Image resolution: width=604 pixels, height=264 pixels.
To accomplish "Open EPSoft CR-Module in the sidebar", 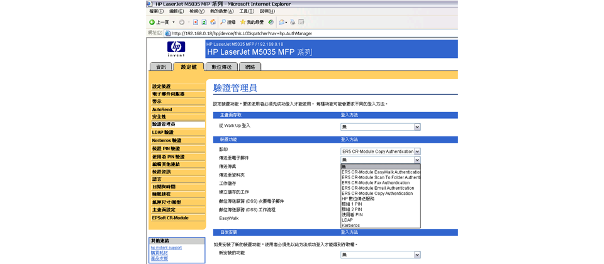I will [178, 218].
